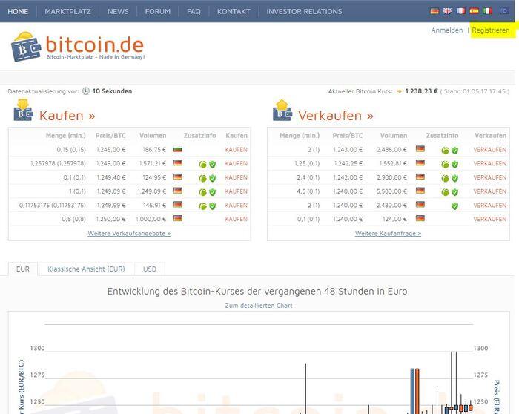Image resolution: width=519 pixels, height=414 pixels.
Task: Open Zum detaillierten Chart link
Action: pyautogui.click(x=259, y=306)
